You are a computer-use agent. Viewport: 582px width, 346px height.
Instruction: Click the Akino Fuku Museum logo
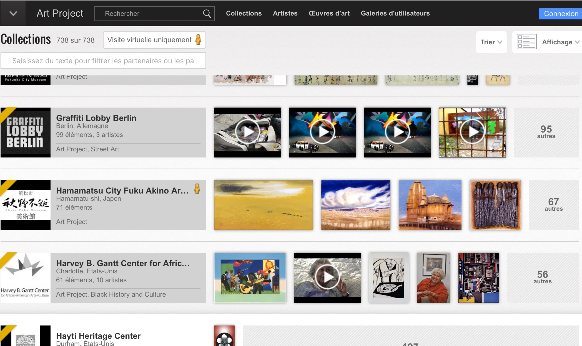(25, 205)
